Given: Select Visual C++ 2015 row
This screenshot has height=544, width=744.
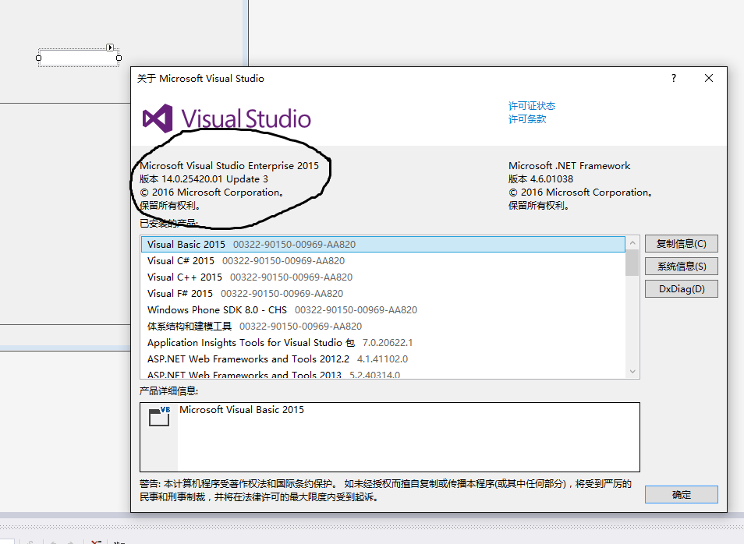Looking at the screenshot, I should (x=383, y=277).
